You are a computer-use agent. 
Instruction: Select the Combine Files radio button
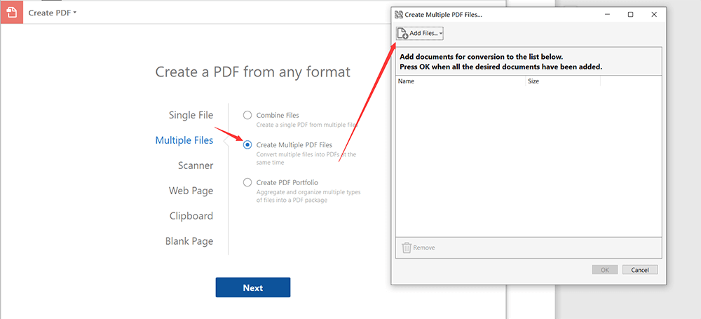(x=247, y=115)
